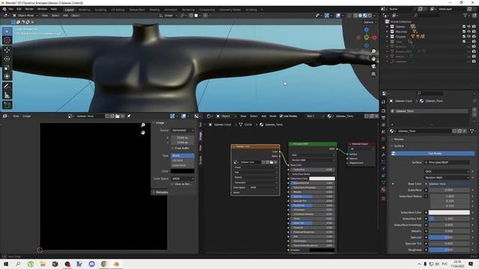Enable the Float Buffer checkbox
Viewport: 479px width, 269px height.
coord(172,148)
